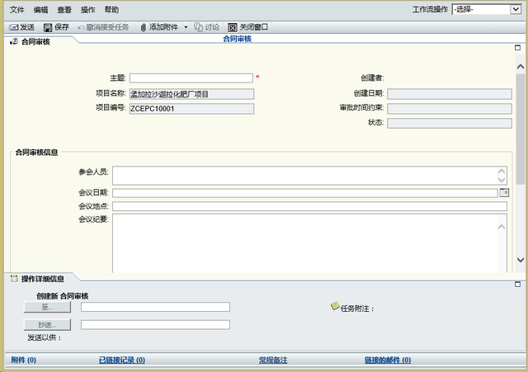Screen dimensions: 528x372
Task: Click the 至 recipient input field
Action: click(155, 307)
